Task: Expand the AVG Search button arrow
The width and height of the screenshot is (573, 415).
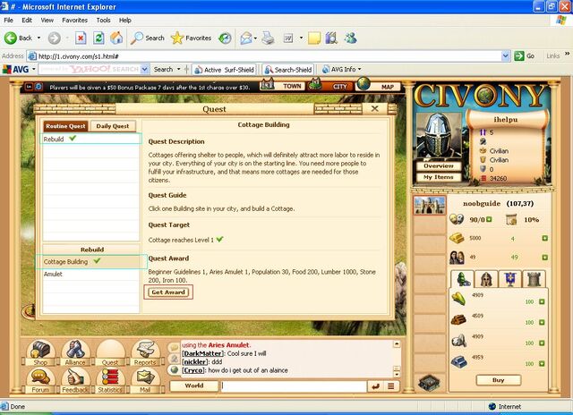Action: click(x=179, y=69)
